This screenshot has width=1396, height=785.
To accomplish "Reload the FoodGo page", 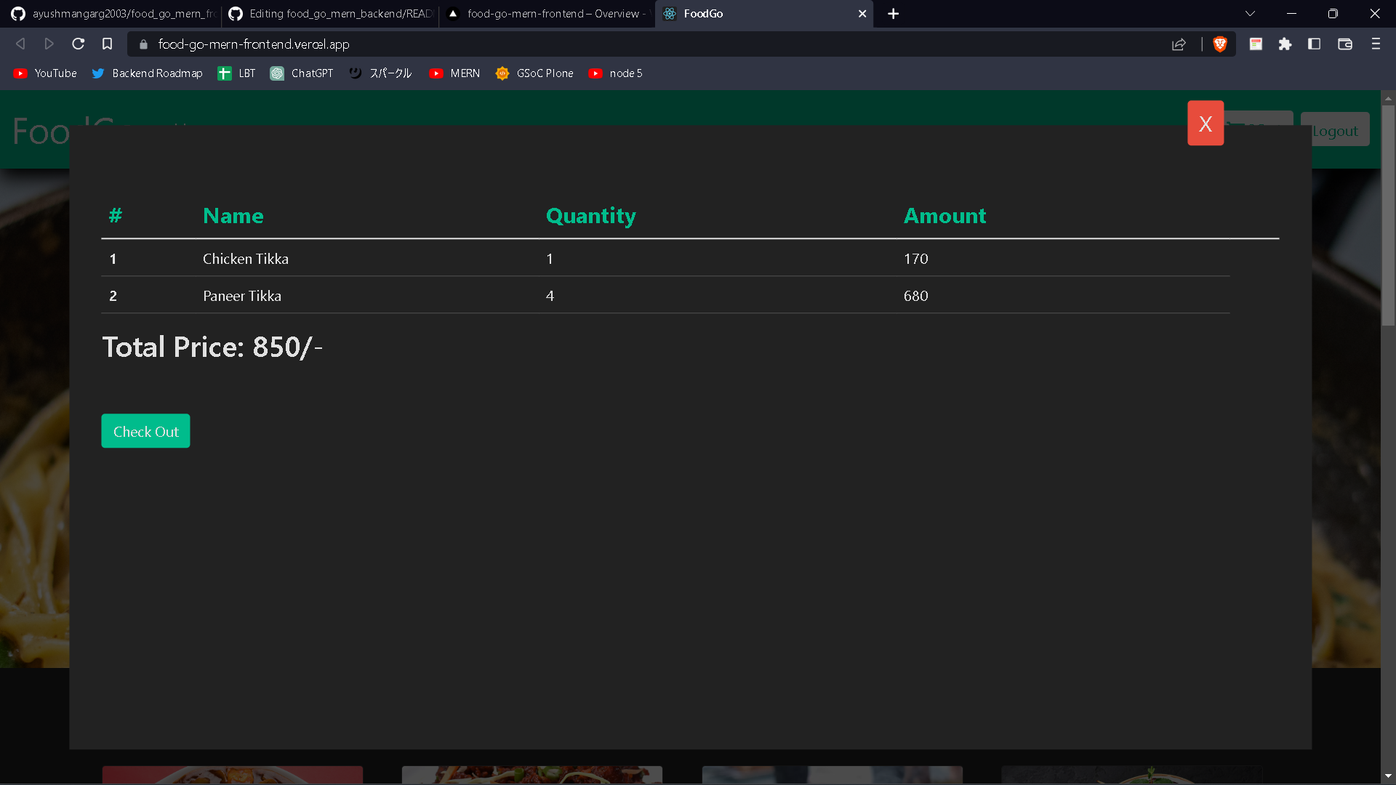I will tap(78, 44).
